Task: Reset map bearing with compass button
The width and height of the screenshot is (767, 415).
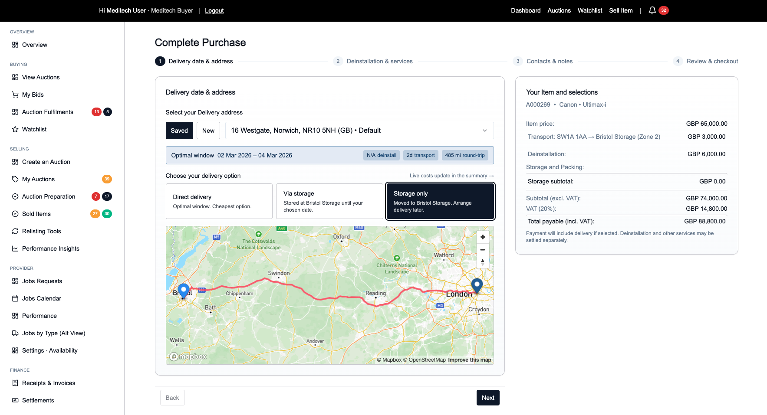Action: (x=483, y=262)
